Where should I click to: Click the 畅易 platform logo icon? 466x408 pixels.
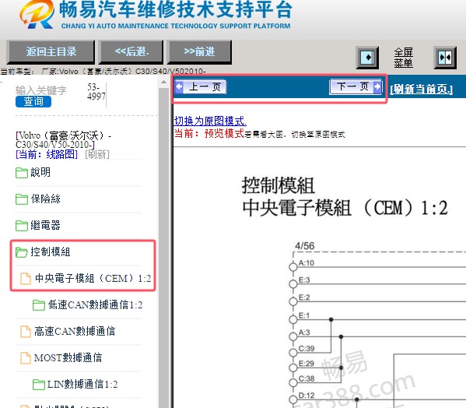click(x=37, y=15)
